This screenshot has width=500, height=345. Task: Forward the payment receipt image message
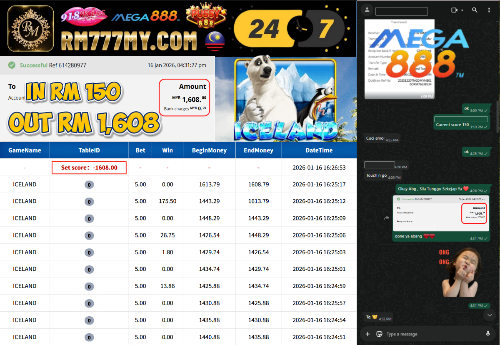tap(386, 217)
